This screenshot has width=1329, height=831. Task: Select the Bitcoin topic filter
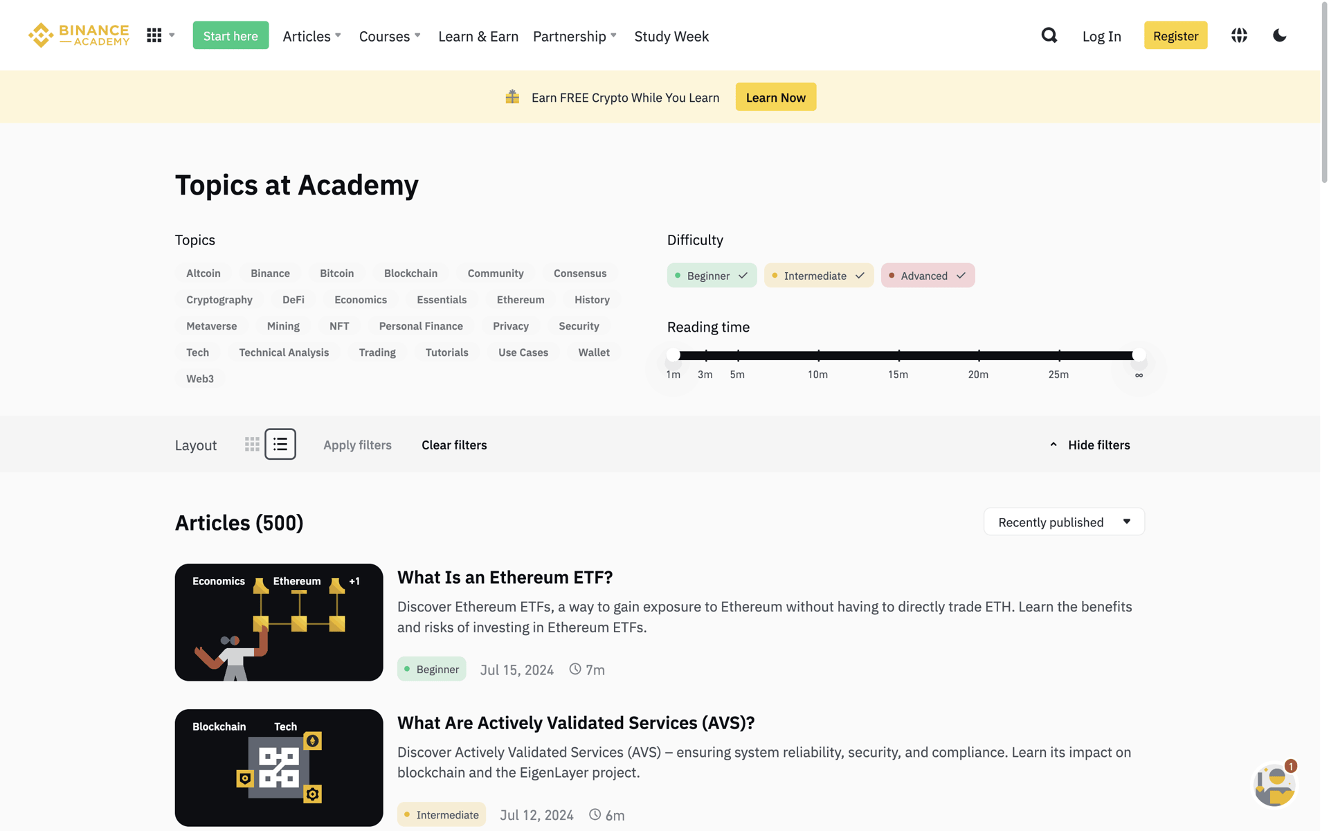click(337, 273)
